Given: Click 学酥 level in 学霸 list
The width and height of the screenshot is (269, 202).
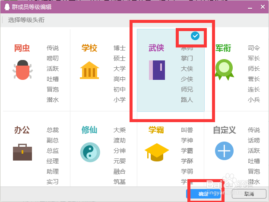Looking at the screenshot, I should point(187,161).
